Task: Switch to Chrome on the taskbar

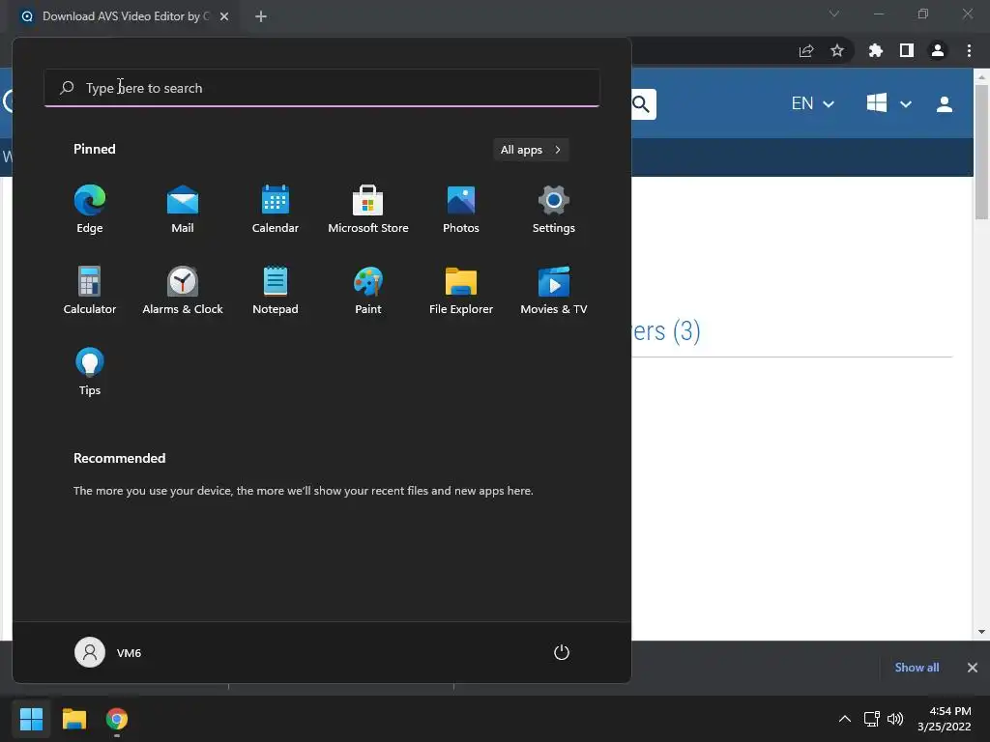Action: [x=117, y=719]
